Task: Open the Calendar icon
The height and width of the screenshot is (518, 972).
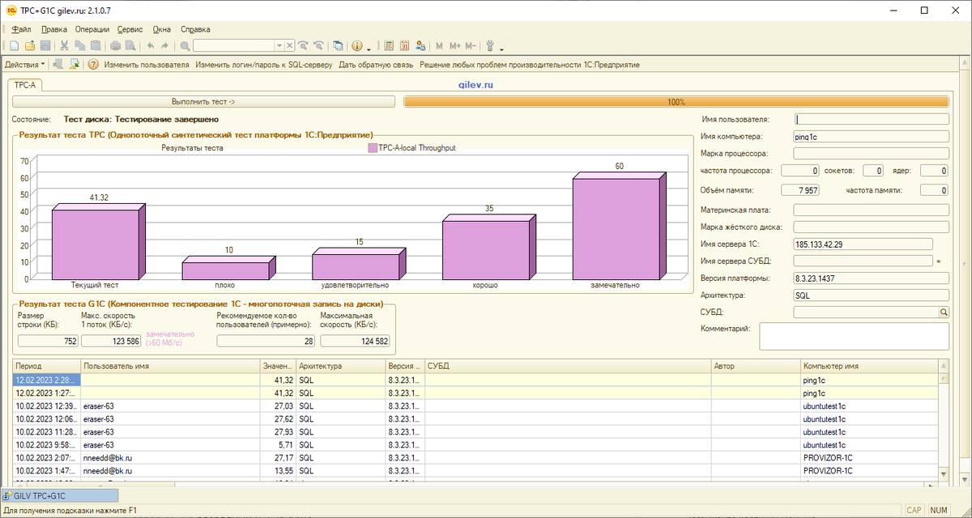Action: pos(404,46)
